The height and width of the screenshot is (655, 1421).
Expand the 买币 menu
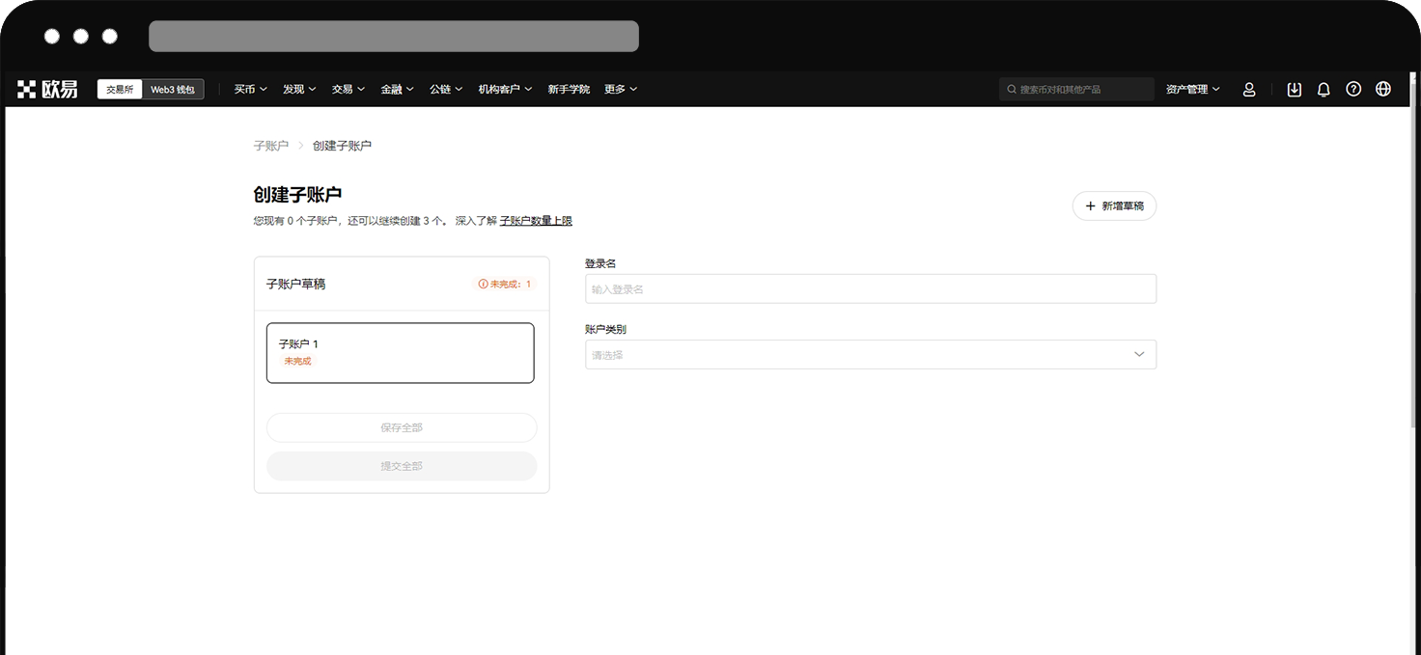pyautogui.click(x=250, y=89)
